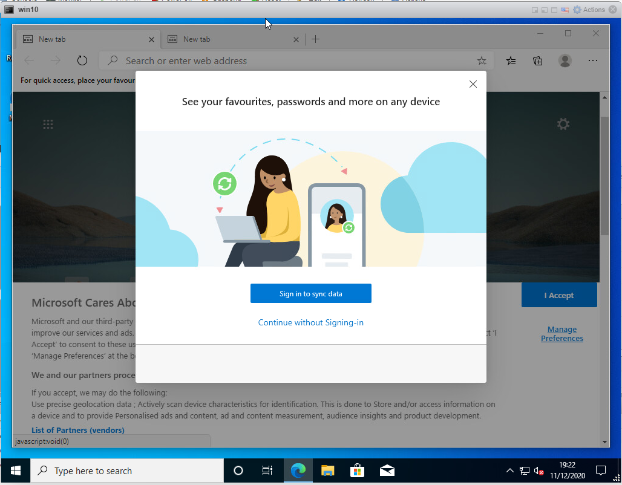
Task: Open the app launcher grid icon
Action: pyautogui.click(x=48, y=125)
